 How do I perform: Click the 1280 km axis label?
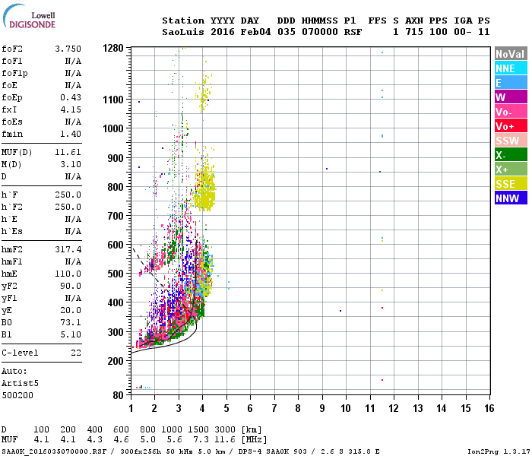pyautogui.click(x=113, y=48)
